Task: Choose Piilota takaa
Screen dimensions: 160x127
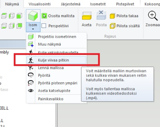Action: 124,16
